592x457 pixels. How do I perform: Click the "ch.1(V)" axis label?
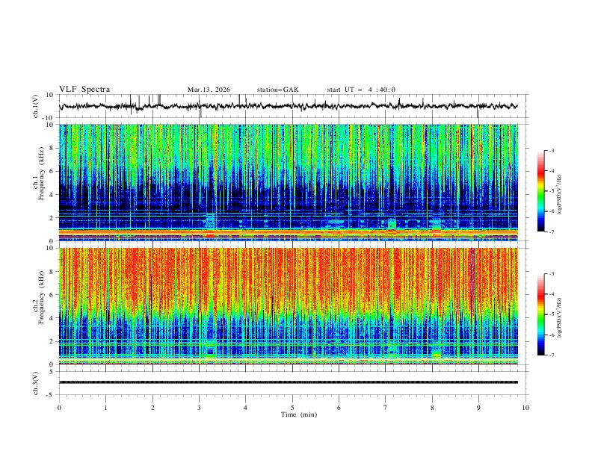tap(36, 106)
